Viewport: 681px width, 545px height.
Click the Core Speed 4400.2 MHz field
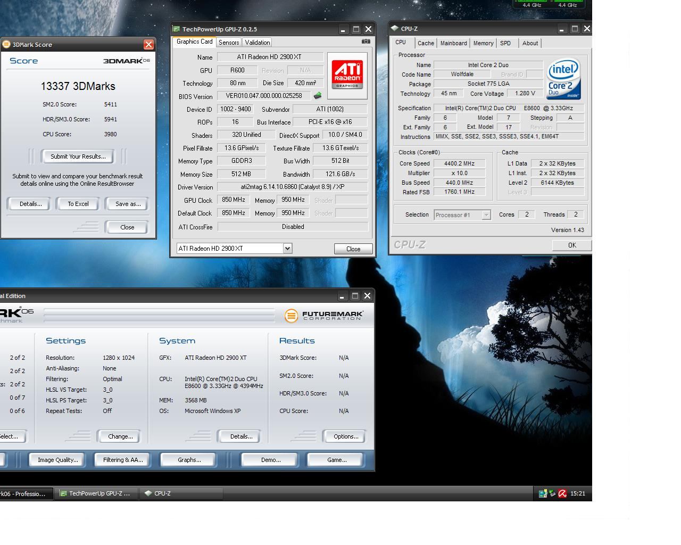pos(459,163)
